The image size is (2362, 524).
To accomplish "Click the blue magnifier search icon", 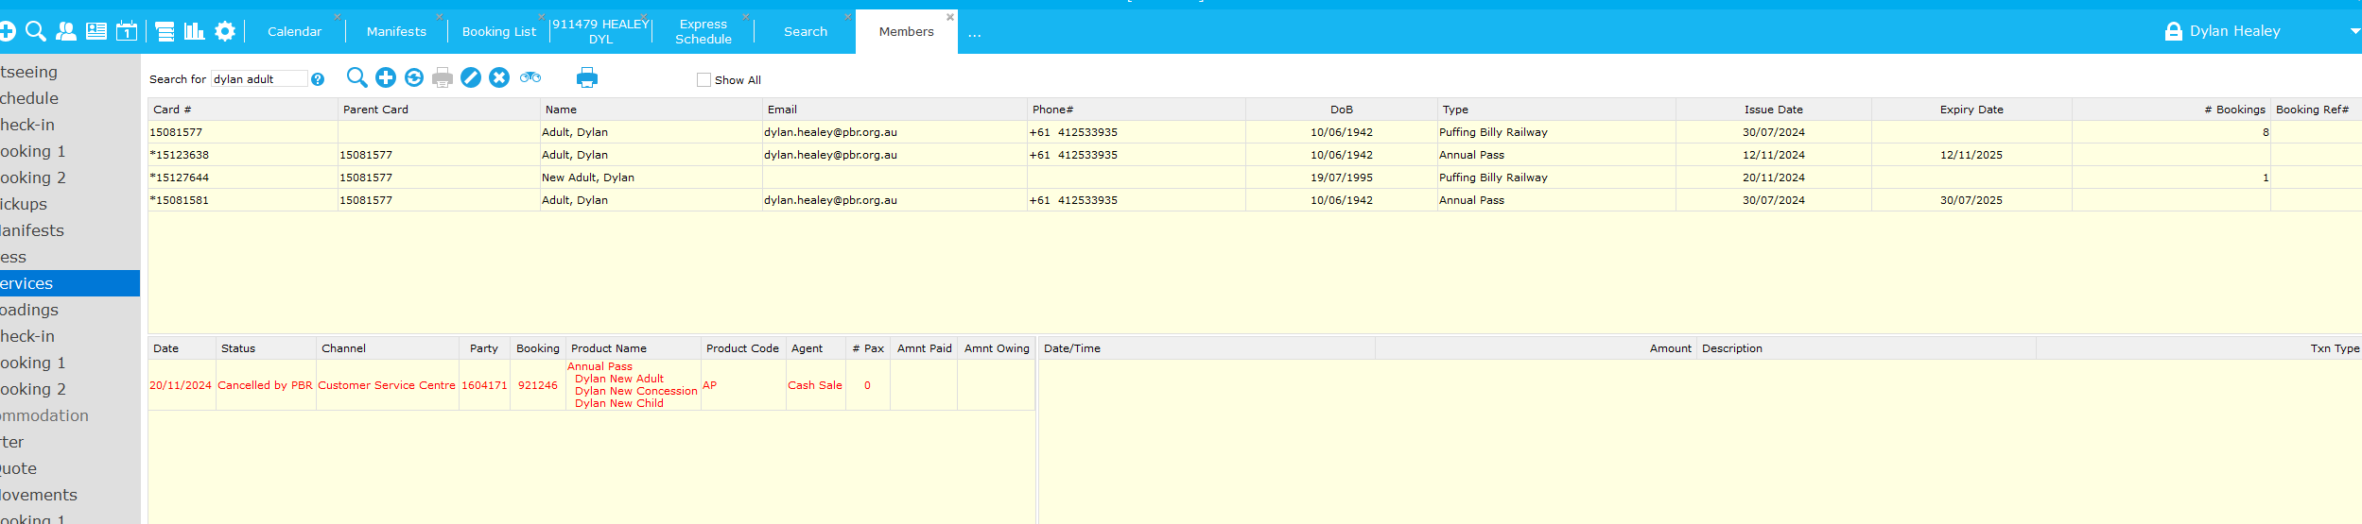I will pyautogui.click(x=356, y=77).
